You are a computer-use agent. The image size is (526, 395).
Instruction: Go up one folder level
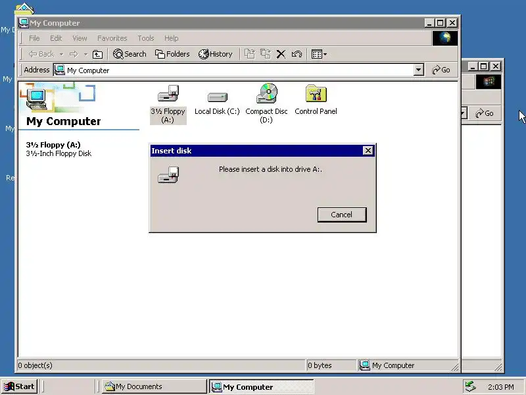pyautogui.click(x=97, y=54)
